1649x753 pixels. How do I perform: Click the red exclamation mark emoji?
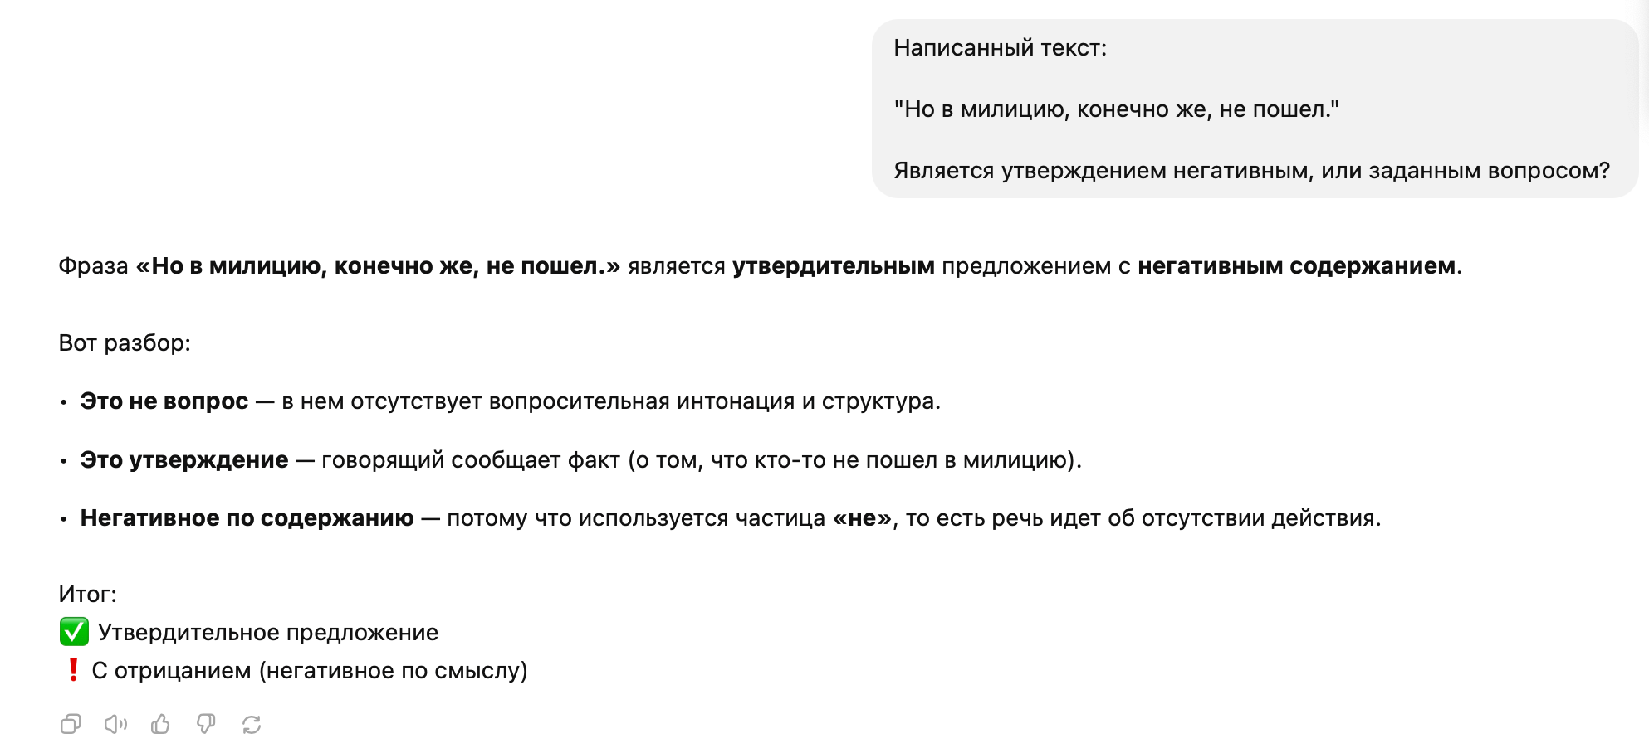(73, 669)
